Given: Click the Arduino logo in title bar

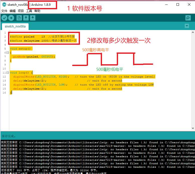Looking at the screenshot, I should pos(4,4).
